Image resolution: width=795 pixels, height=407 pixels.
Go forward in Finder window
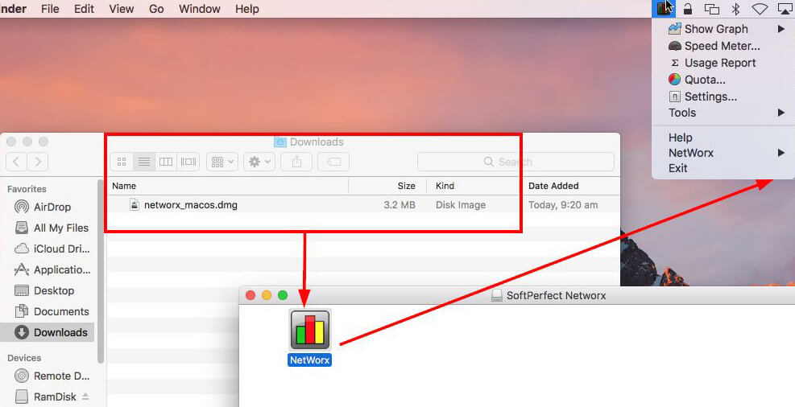(38, 162)
